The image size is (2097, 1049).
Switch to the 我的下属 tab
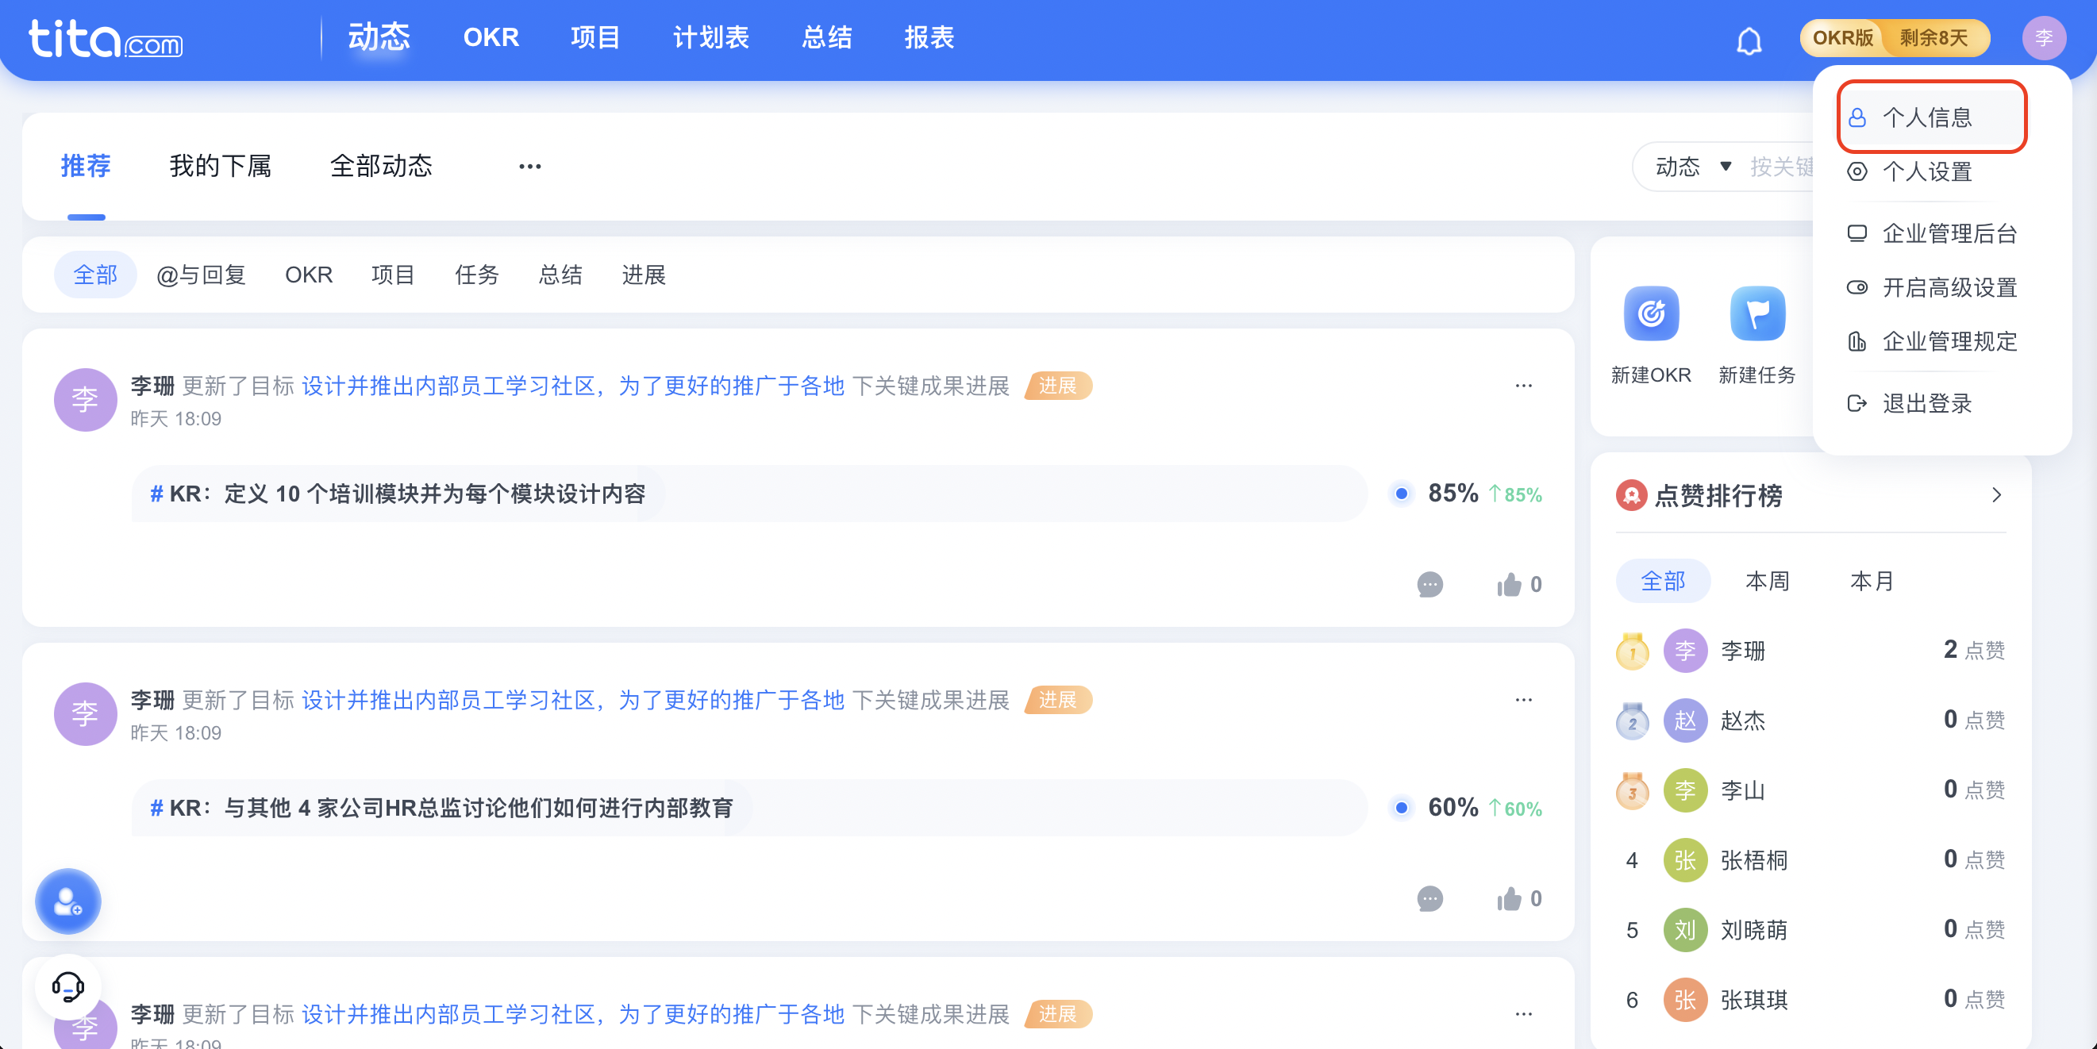click(220, 166)
